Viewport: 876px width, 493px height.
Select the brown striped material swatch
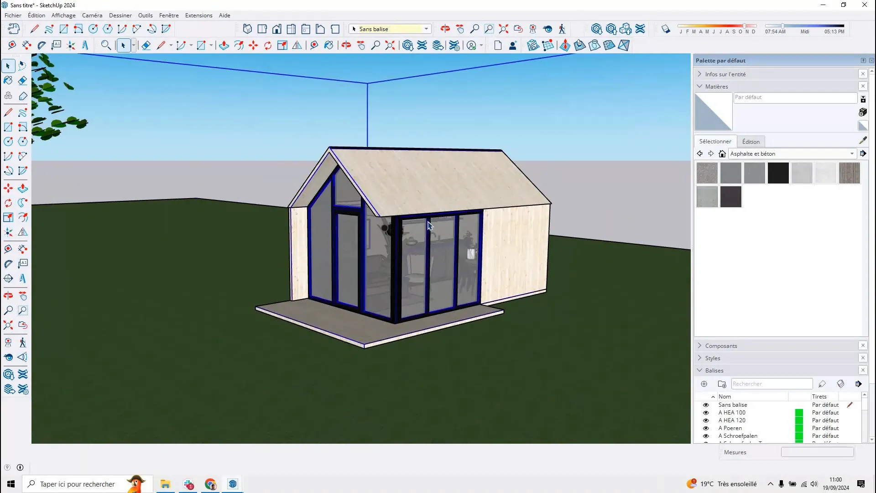[x=849, y=173]
